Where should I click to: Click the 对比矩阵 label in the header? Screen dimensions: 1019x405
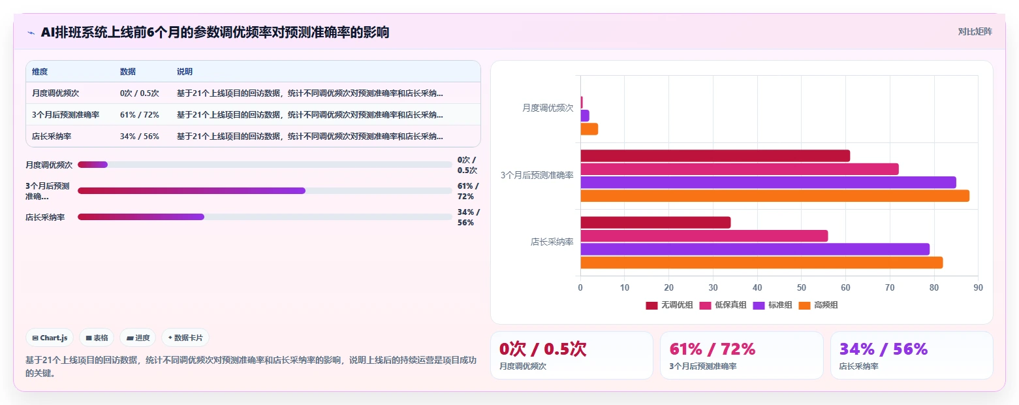point(975,32)
